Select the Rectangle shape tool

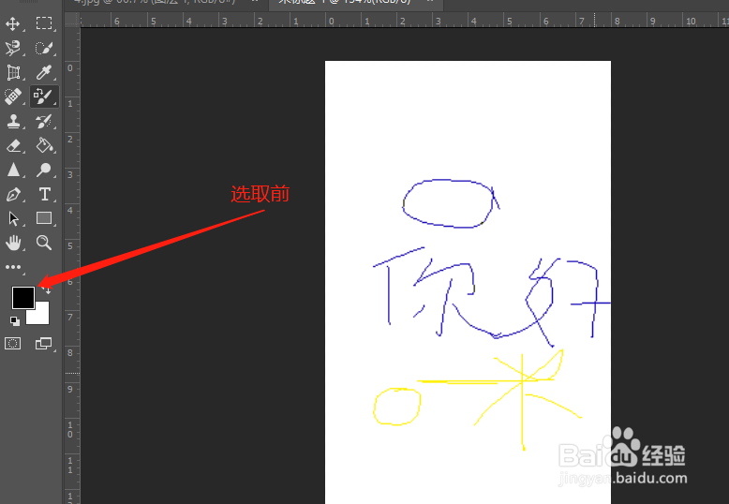(44, 218)
